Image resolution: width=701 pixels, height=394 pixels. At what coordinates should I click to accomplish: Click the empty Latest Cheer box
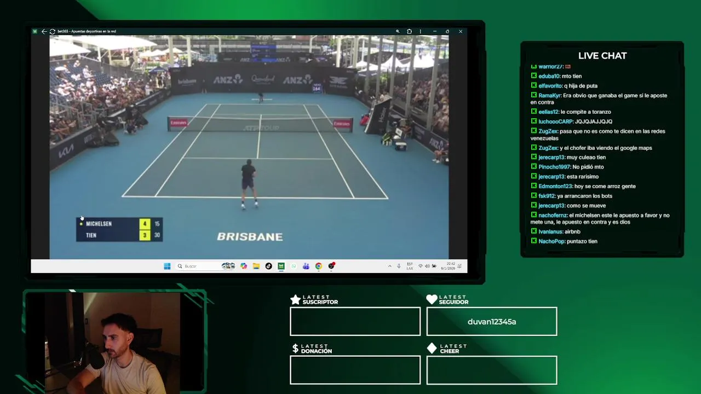coord(492,370)
